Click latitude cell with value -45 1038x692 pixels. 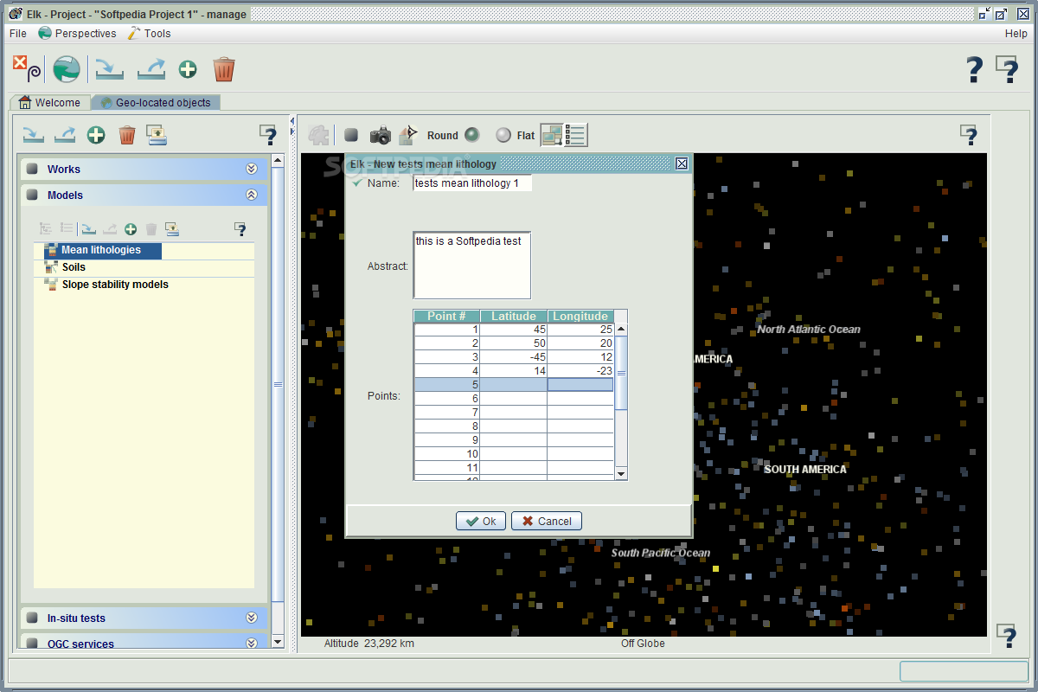click(x=514, y=357)
